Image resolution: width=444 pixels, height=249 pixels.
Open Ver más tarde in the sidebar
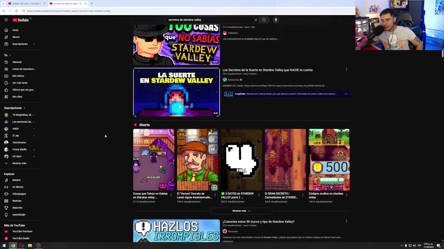(x=20, y=83)
